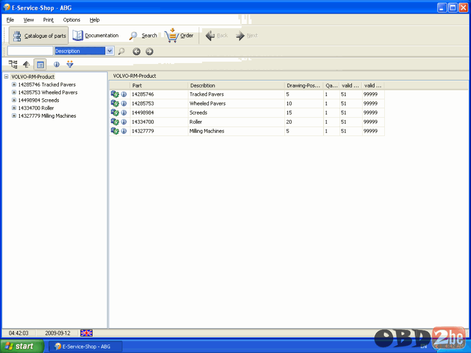471x353 pixels.
Task: Click the round left arrow search-previous icon
Action: tap(137, 51)
